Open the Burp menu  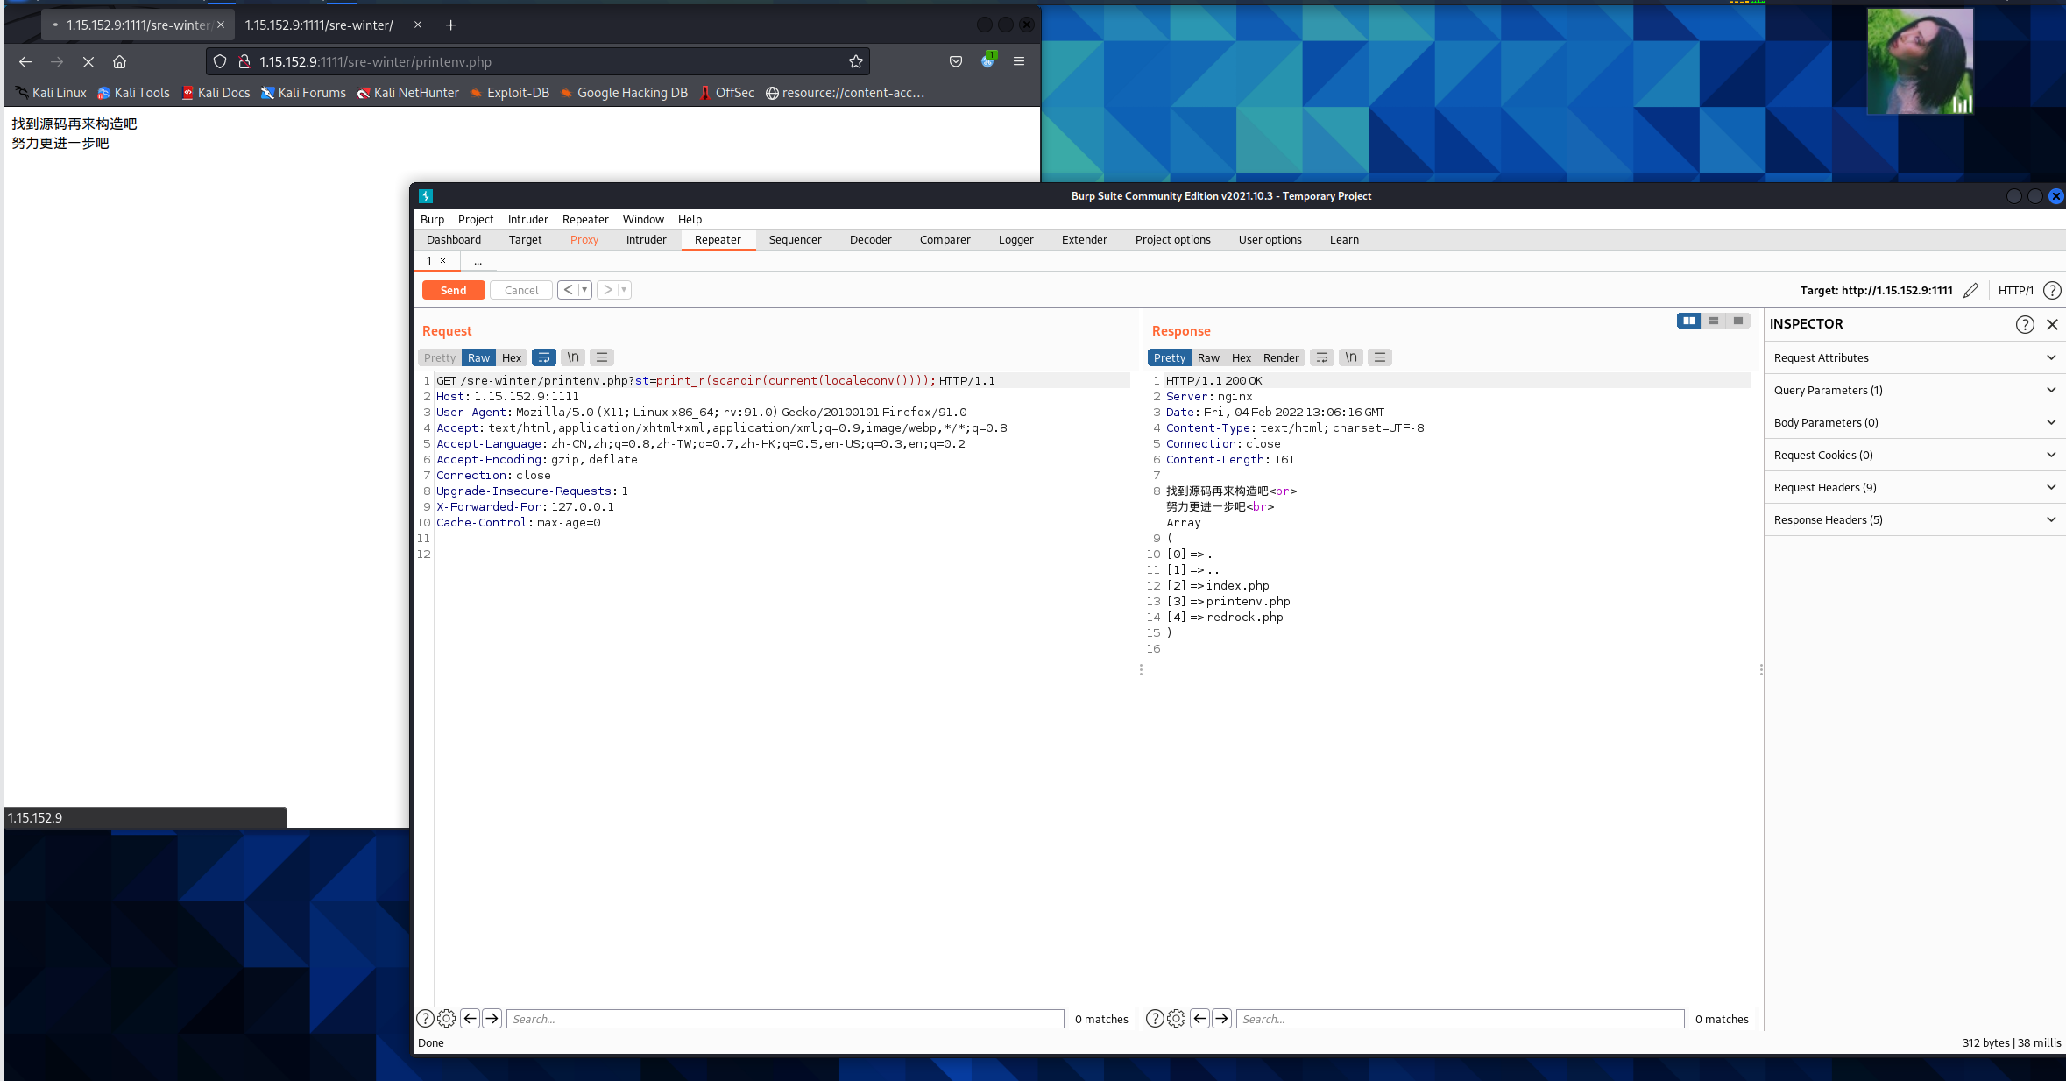(x=432, y=219)
